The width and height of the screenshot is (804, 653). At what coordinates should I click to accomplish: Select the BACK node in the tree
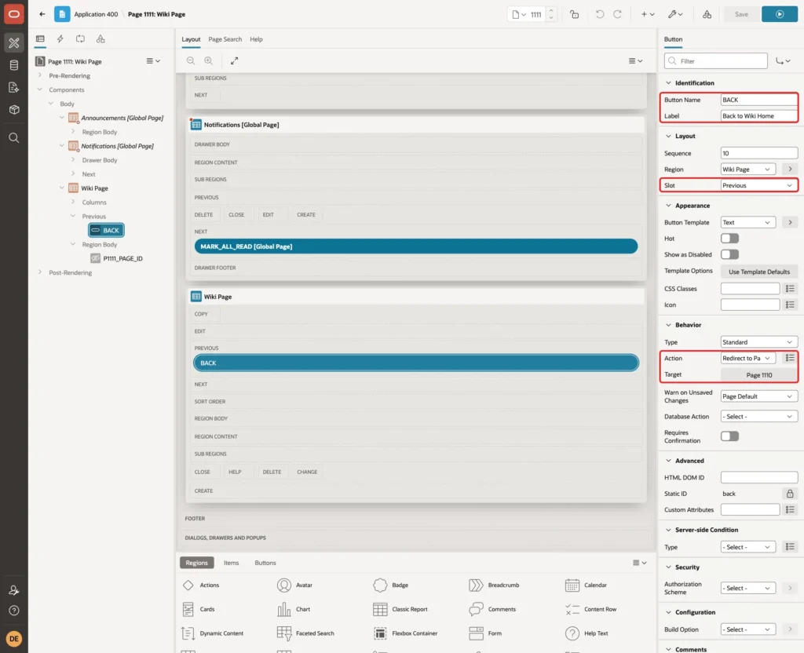coord(106,230)
